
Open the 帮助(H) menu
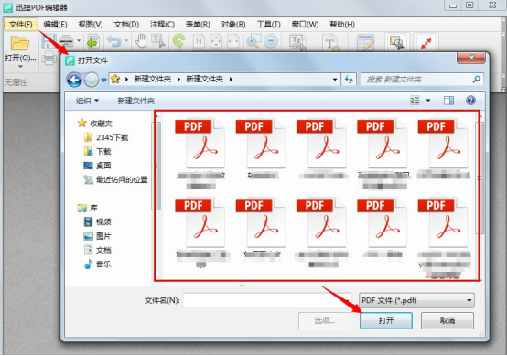click(342, 25)
